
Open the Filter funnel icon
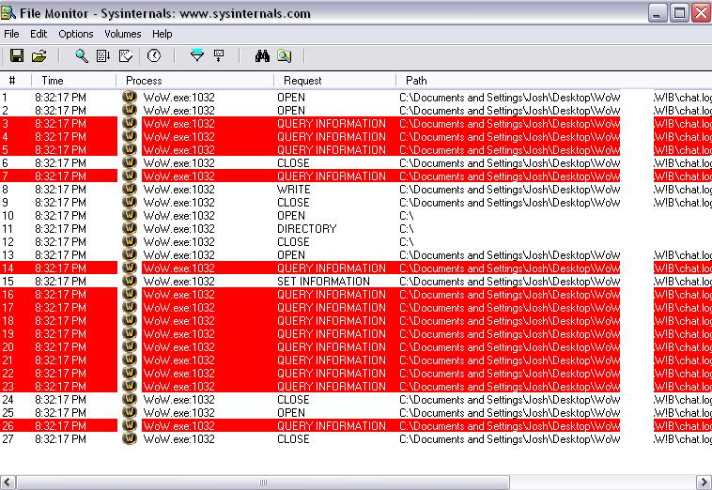197,55
